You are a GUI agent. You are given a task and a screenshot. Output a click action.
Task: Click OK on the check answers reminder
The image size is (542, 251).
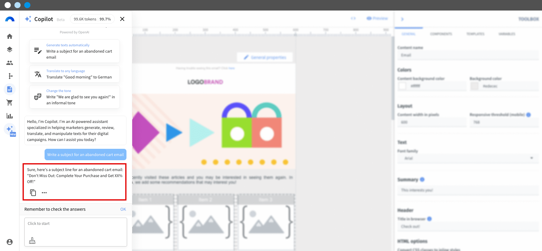click(x=123, y=209)
